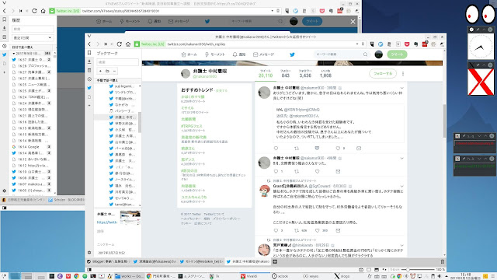The width and height of the screenshot is (497, 280).
Task: Close the tweet overlay in the back window
Action: click(x=353, y=21)
